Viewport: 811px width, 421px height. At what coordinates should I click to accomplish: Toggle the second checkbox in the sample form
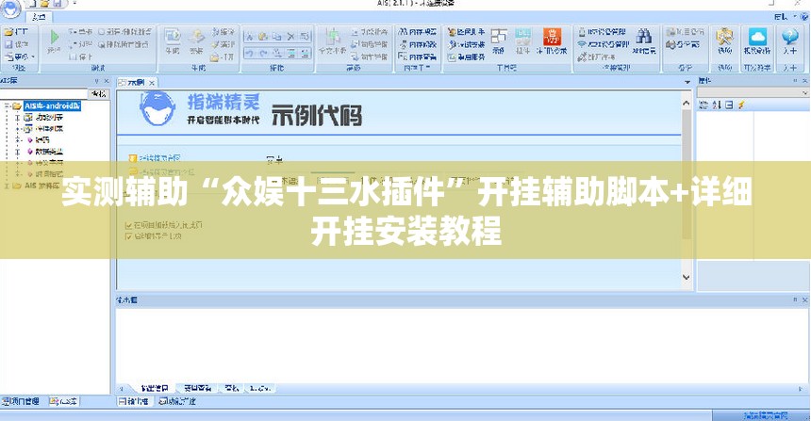(x=129, y=236)
